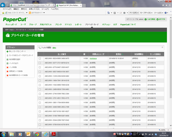
Task: Click the batch output calendar icon
Action: pos(7,63)
